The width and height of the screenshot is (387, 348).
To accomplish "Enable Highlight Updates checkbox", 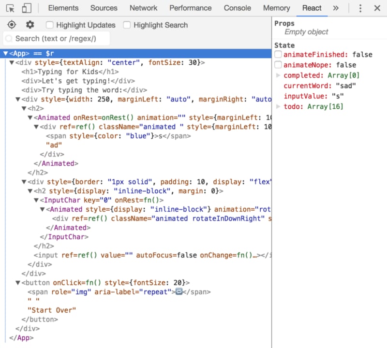I will 49,25.
